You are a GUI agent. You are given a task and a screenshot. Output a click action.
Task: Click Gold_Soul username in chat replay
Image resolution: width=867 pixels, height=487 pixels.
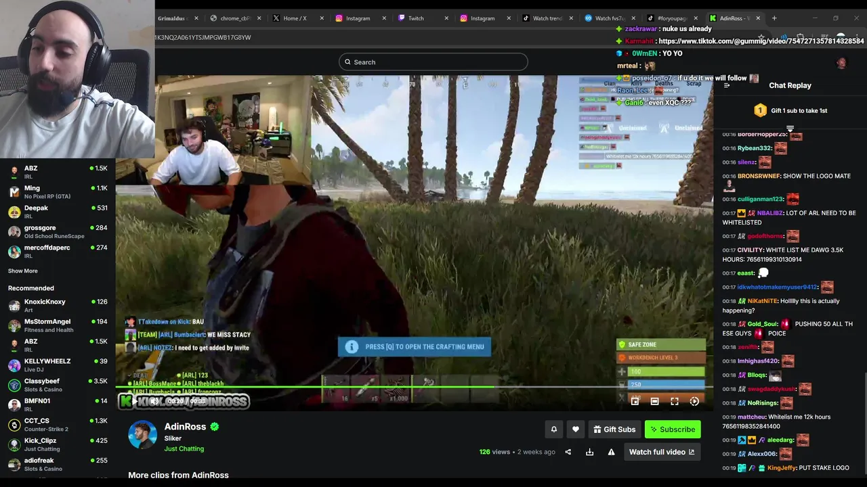(x=762, y=324)
